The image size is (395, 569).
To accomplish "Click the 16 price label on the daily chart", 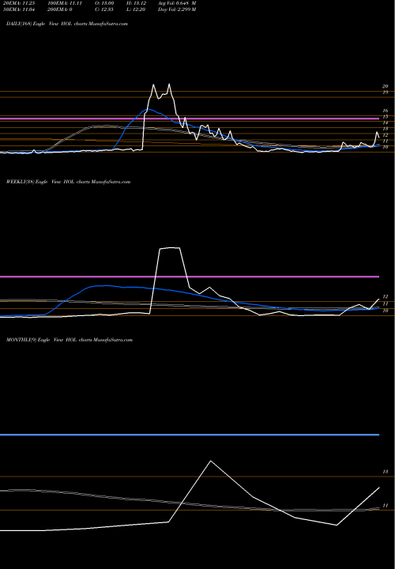I will pyautogui.click(x=386, y=111).
